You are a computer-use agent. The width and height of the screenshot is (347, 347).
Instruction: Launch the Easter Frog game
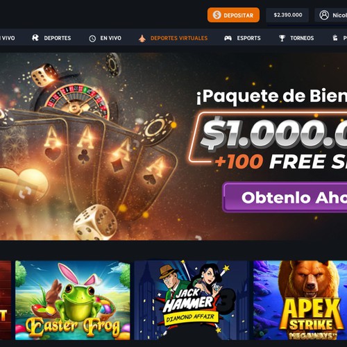click(x=73, y=301)
